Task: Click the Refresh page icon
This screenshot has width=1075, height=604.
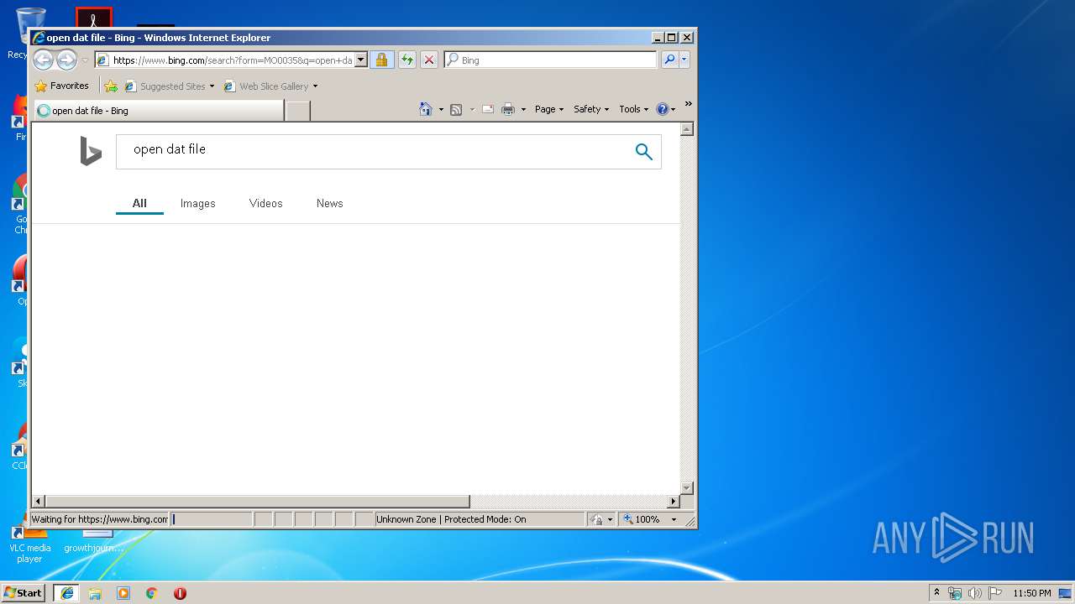Action: 406,60
